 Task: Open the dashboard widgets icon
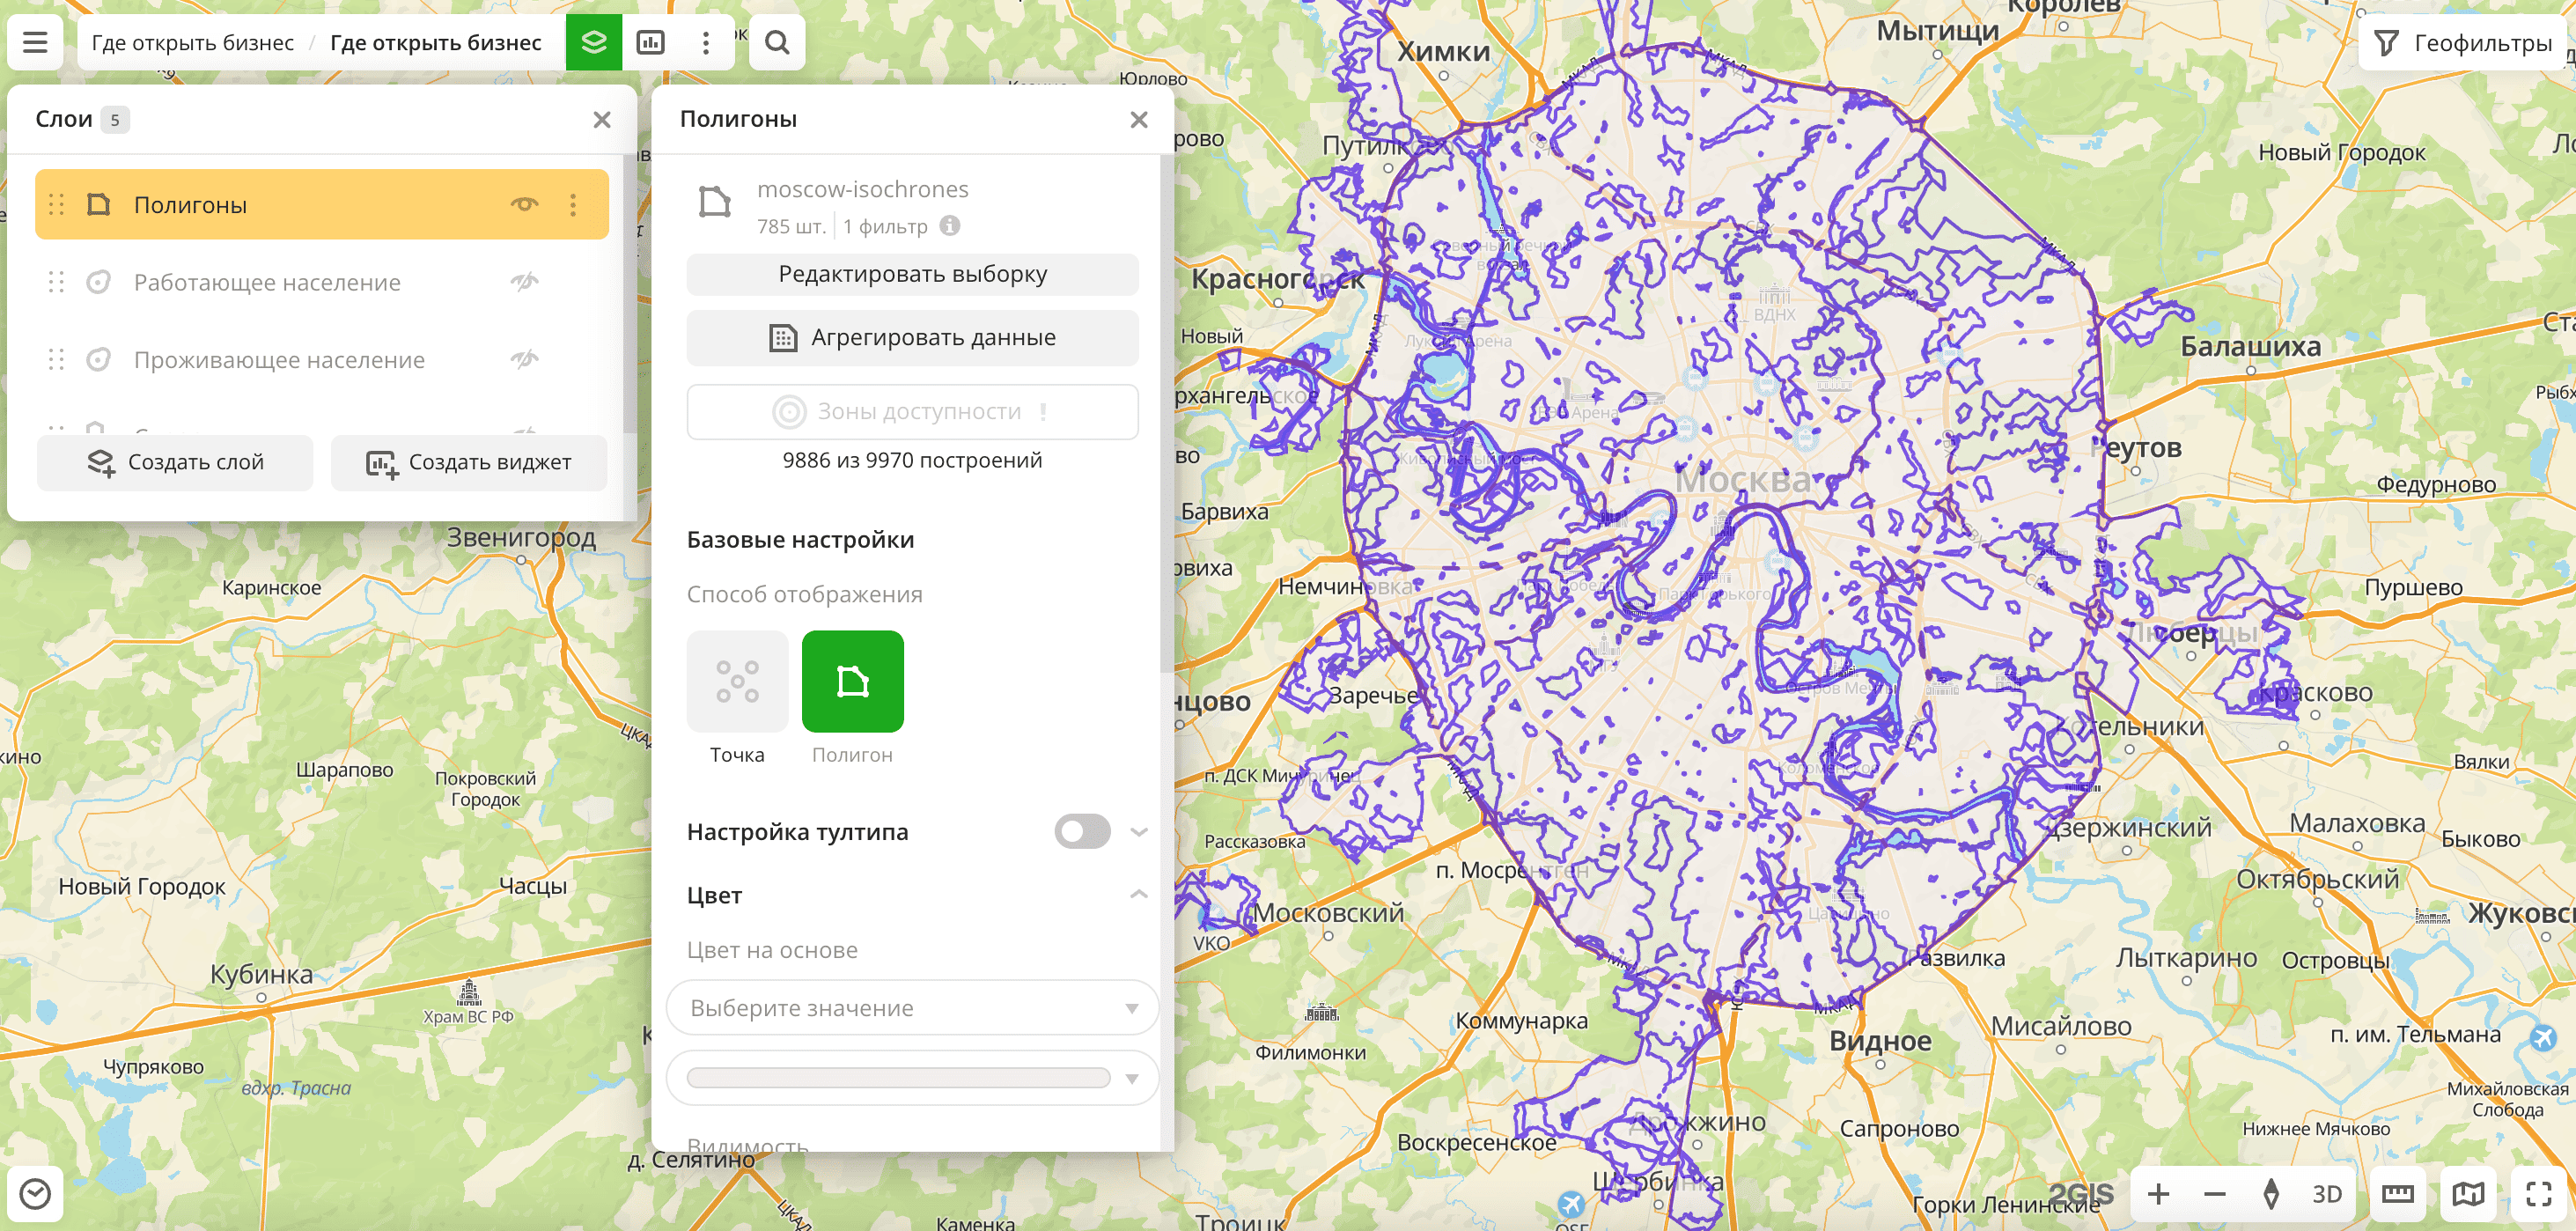(x=650, y=43)
